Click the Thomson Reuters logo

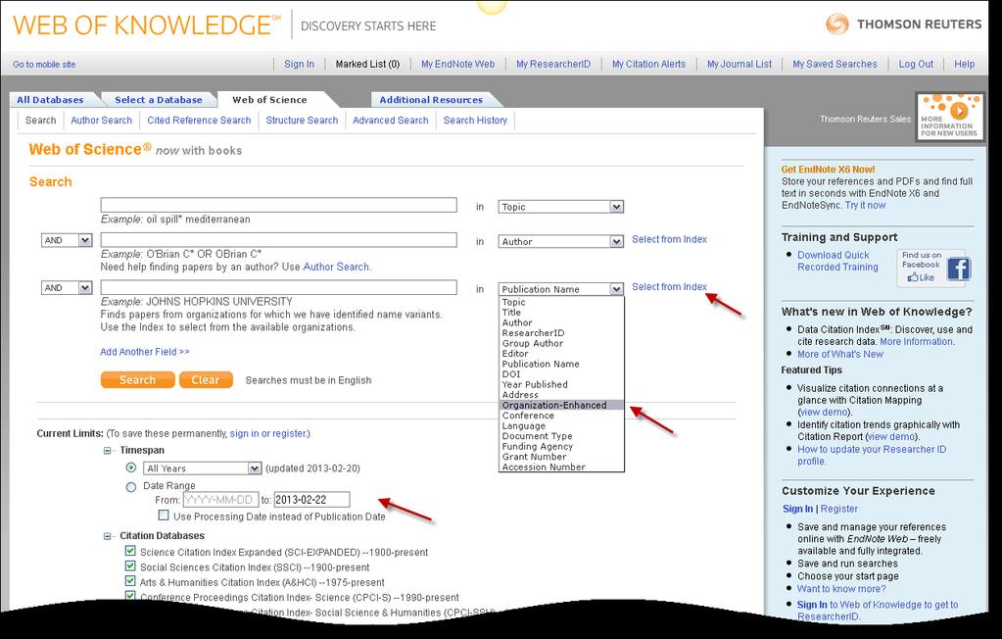tap(903, 25)
